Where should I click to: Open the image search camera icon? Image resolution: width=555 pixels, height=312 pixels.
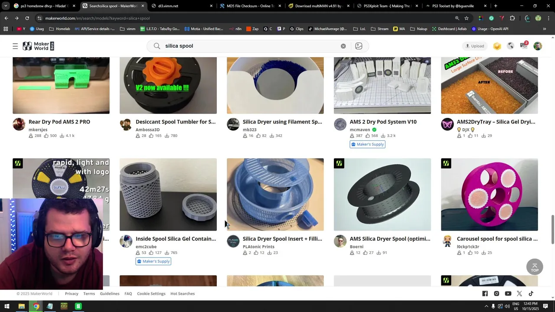tap(359, 46)
